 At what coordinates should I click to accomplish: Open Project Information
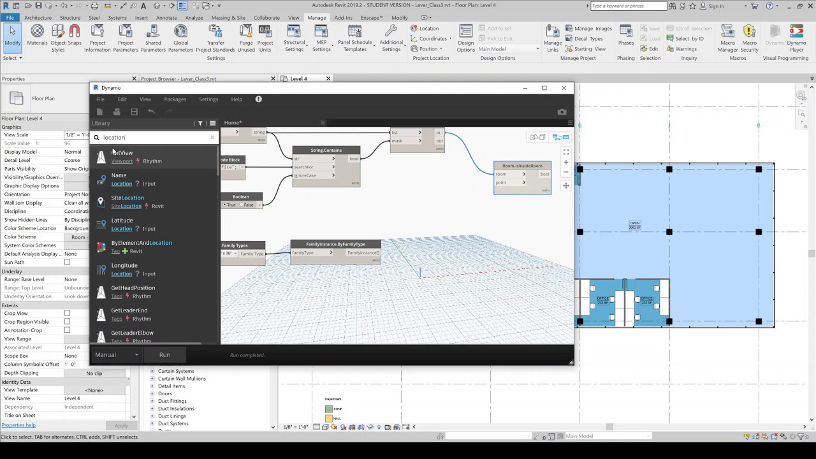pos(97,38)
